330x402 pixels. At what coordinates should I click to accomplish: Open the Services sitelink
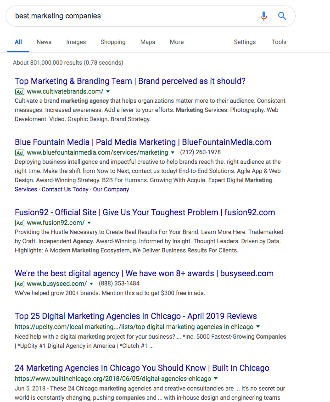click(26, 189)
